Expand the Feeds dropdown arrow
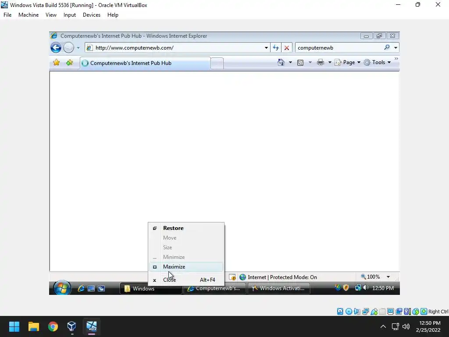Screen dimensions: 449x337 coord(310,62)
